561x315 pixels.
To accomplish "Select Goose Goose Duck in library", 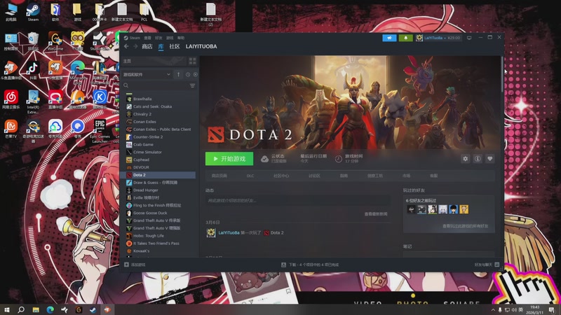I will 150,213.
